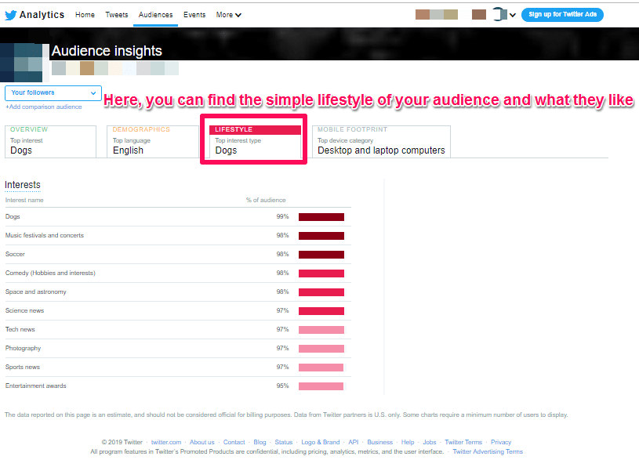
Task: Open the Mobile Footprint tab
Action: pyautogui.click(x=381, y=141)
